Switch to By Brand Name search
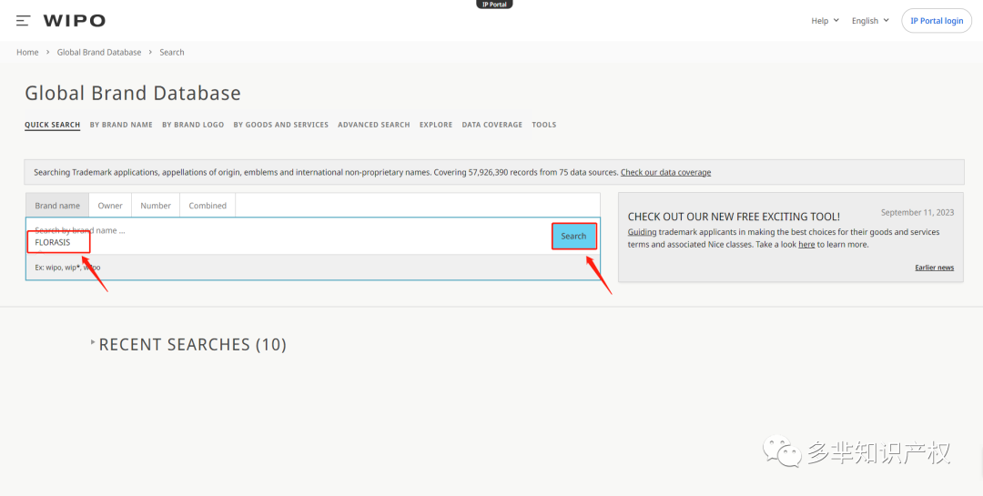Image resolution: width=983 pixels, height=496 pixels. (121, 125)
